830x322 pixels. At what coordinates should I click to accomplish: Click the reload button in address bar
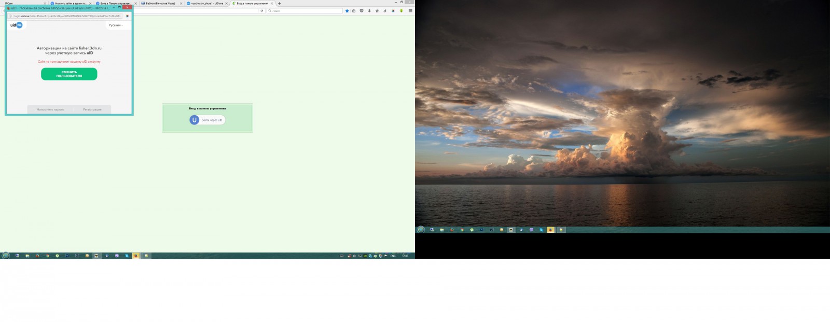pos(262,11)
